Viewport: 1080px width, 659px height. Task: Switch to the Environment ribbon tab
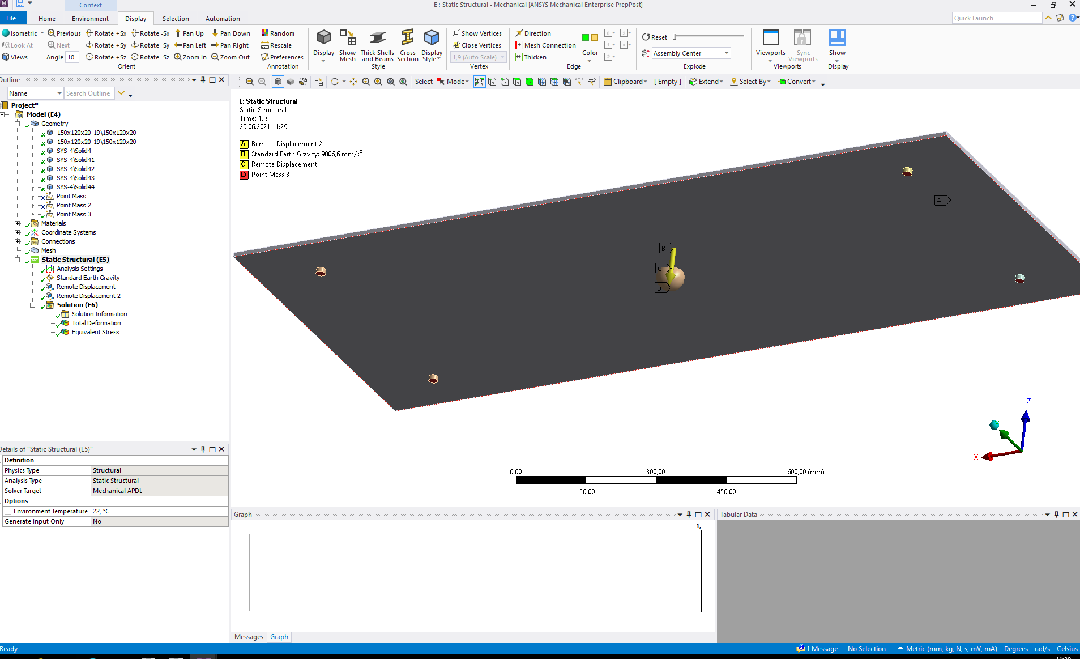(90, 19)
